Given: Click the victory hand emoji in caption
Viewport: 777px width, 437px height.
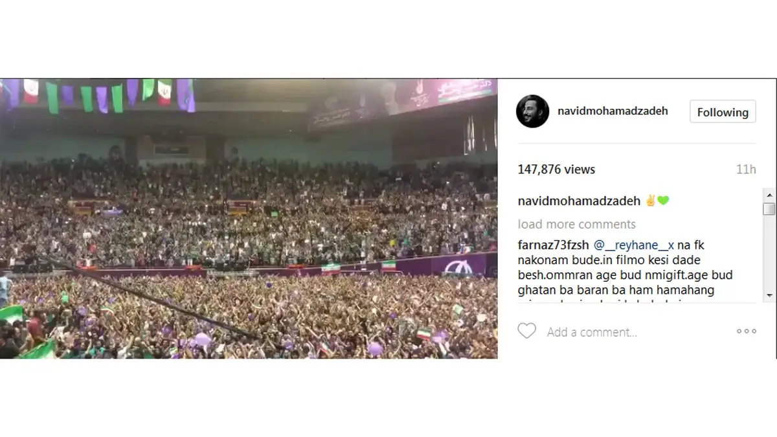Looking at the screenshot, I should [x=651, y=201].
